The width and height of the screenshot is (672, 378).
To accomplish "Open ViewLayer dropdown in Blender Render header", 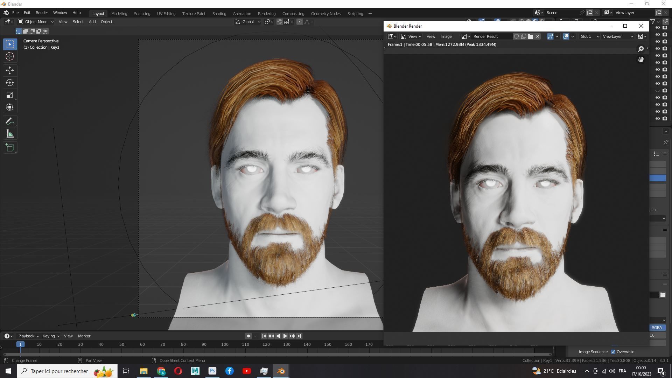I will (618, 36).
